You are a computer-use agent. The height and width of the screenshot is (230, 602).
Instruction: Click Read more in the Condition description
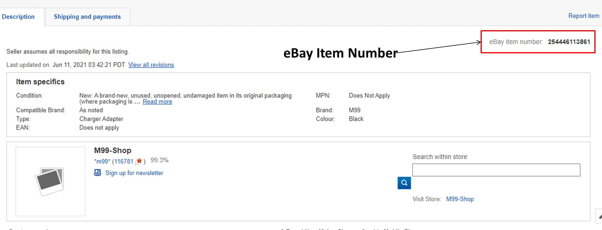tap(157, 101)
